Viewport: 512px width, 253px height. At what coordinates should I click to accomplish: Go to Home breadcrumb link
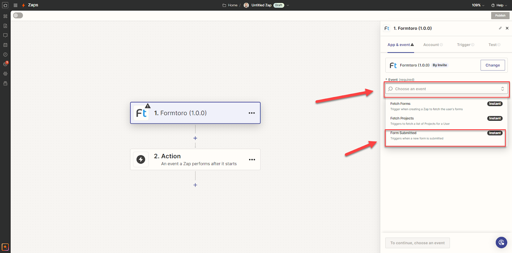233,5
